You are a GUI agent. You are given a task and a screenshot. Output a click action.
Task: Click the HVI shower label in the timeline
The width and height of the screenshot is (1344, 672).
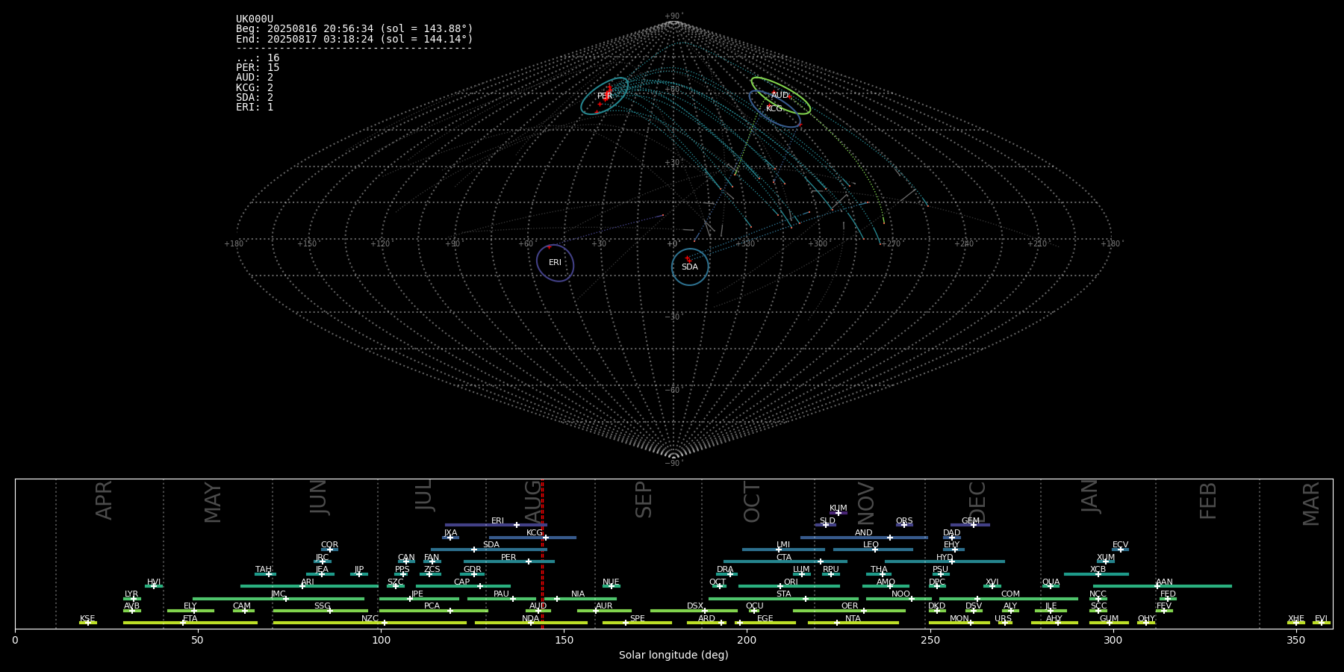[x=154, y=582]
